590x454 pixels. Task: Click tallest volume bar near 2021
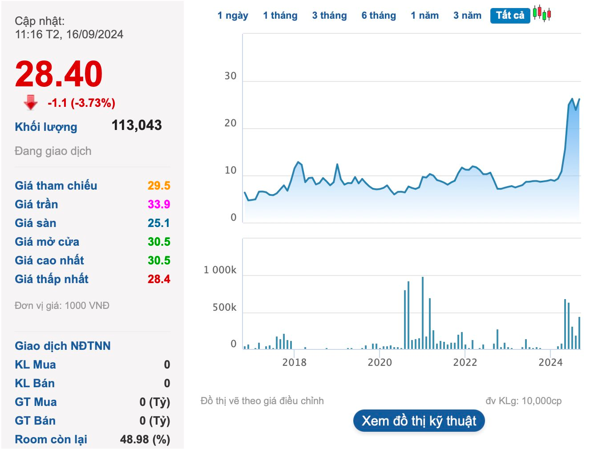[x=423, y=312]
